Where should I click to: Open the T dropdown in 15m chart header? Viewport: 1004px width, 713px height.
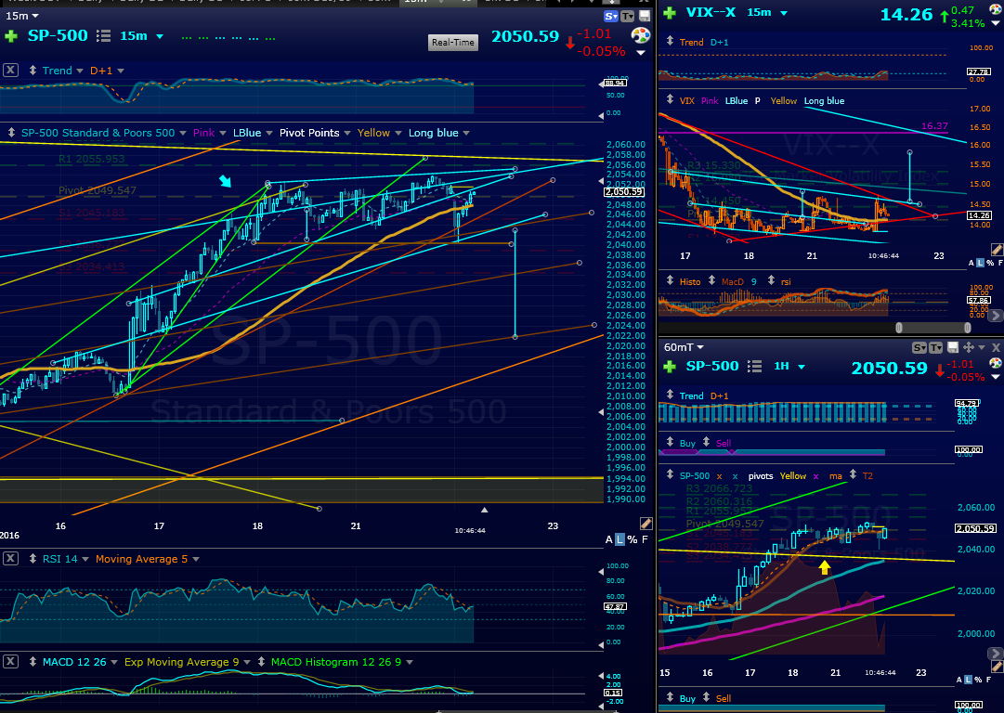pyautogui.click(x=628, y=16)
